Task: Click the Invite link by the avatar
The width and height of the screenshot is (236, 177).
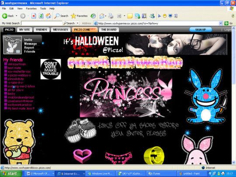Action: (x=28, y=40)
